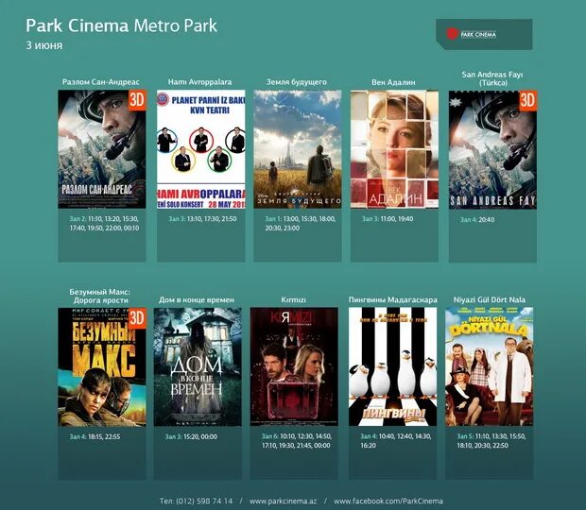Viewport: 586px width, 510px height.
Task: Click Зал 3 showtimes 13:10, 17:30, 21:50
Action: (x=202, y=219)
